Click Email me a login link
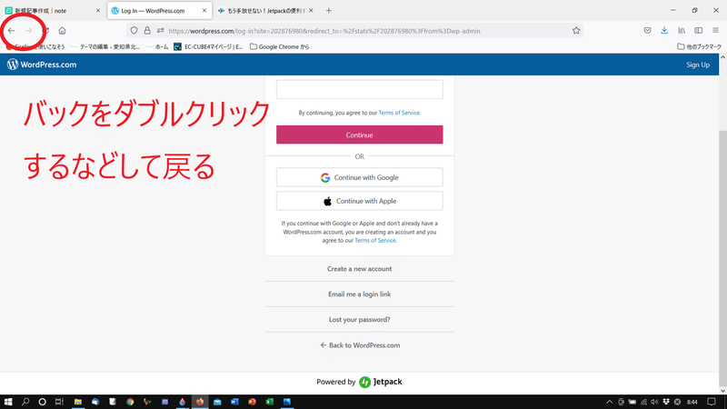 click(x=359, y=294)
